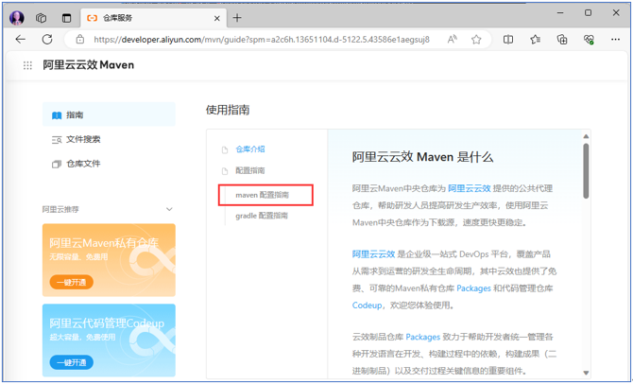
Task: Open browser collections
Action: [562, 39]
